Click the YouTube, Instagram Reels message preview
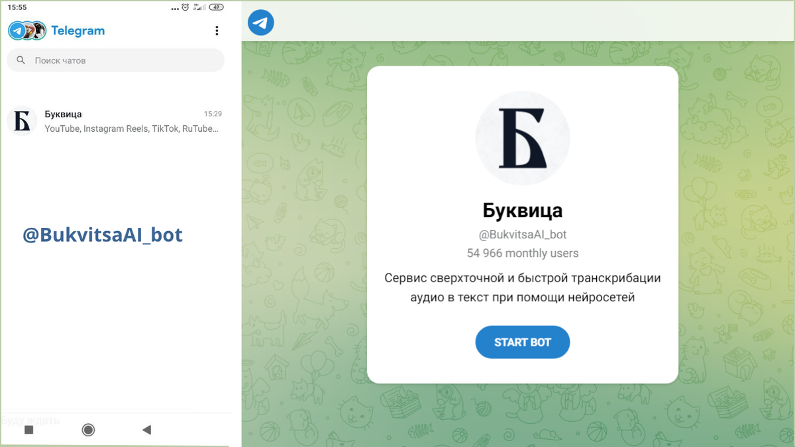 pyautogui.click(x=131, y=128)
